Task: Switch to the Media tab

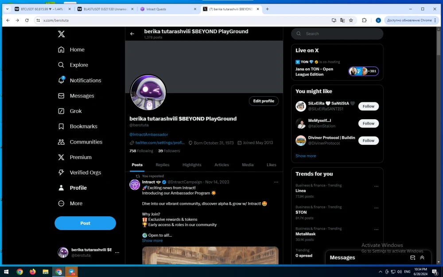Action: tap(248, 165)
